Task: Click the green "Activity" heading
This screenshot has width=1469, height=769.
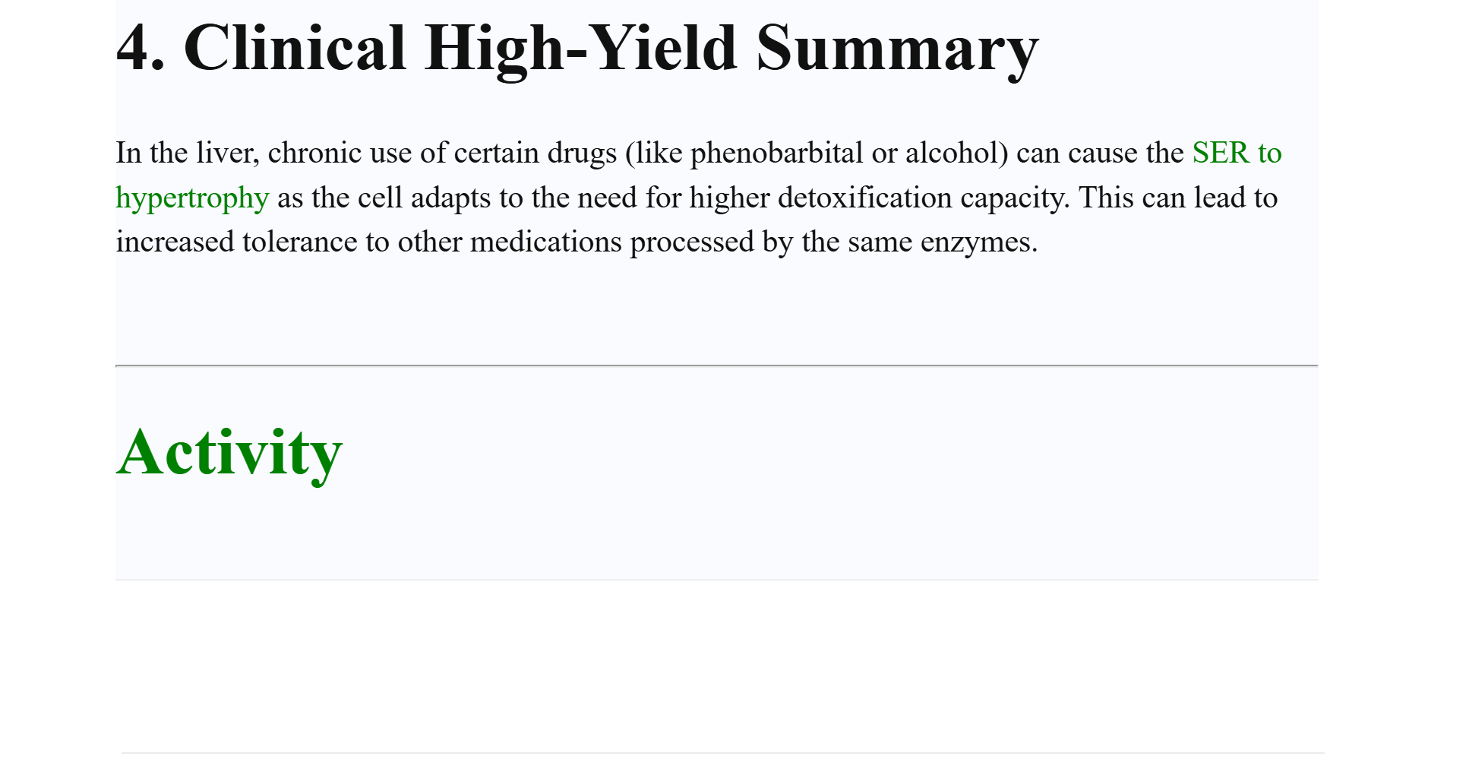Action: [x=229, y=453]
